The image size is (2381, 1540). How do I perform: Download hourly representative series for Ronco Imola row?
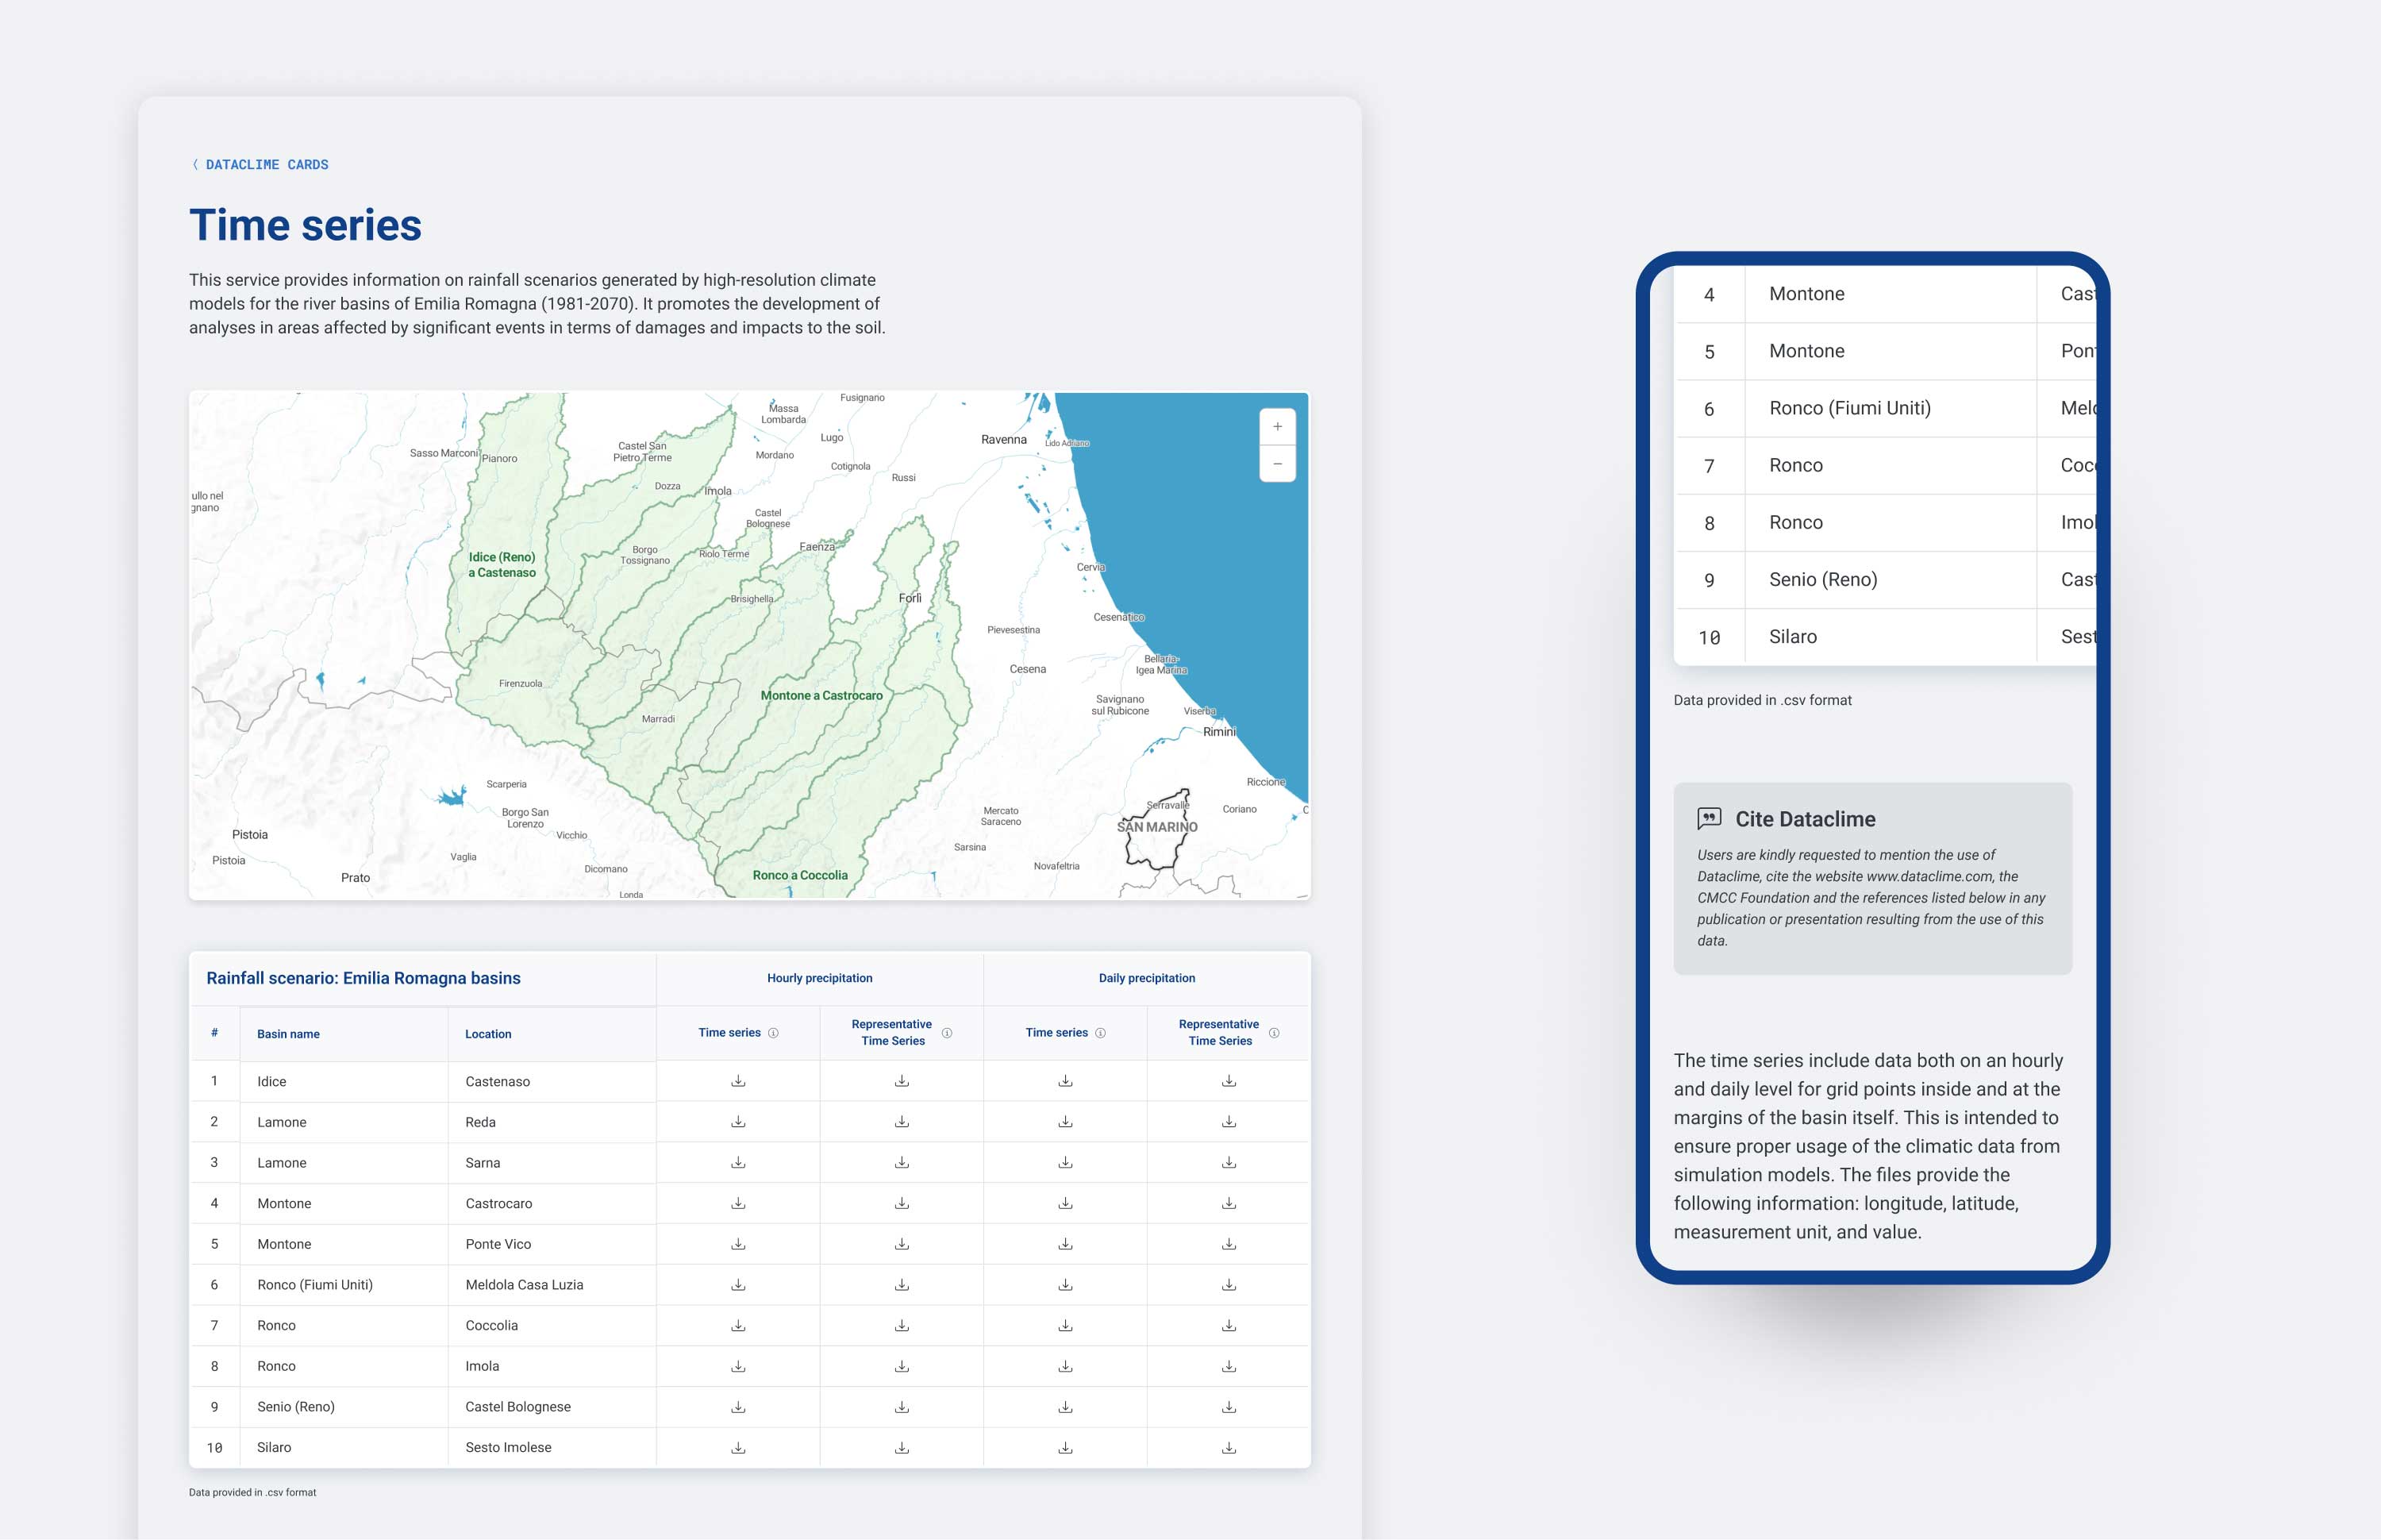902,1366
